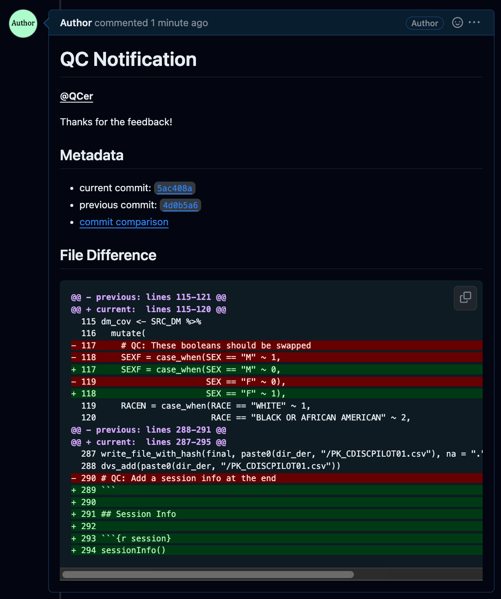Screen dimensions: 501x599
Task: Click added line '294 sessionInfo()'
Action: pos(277,551)
